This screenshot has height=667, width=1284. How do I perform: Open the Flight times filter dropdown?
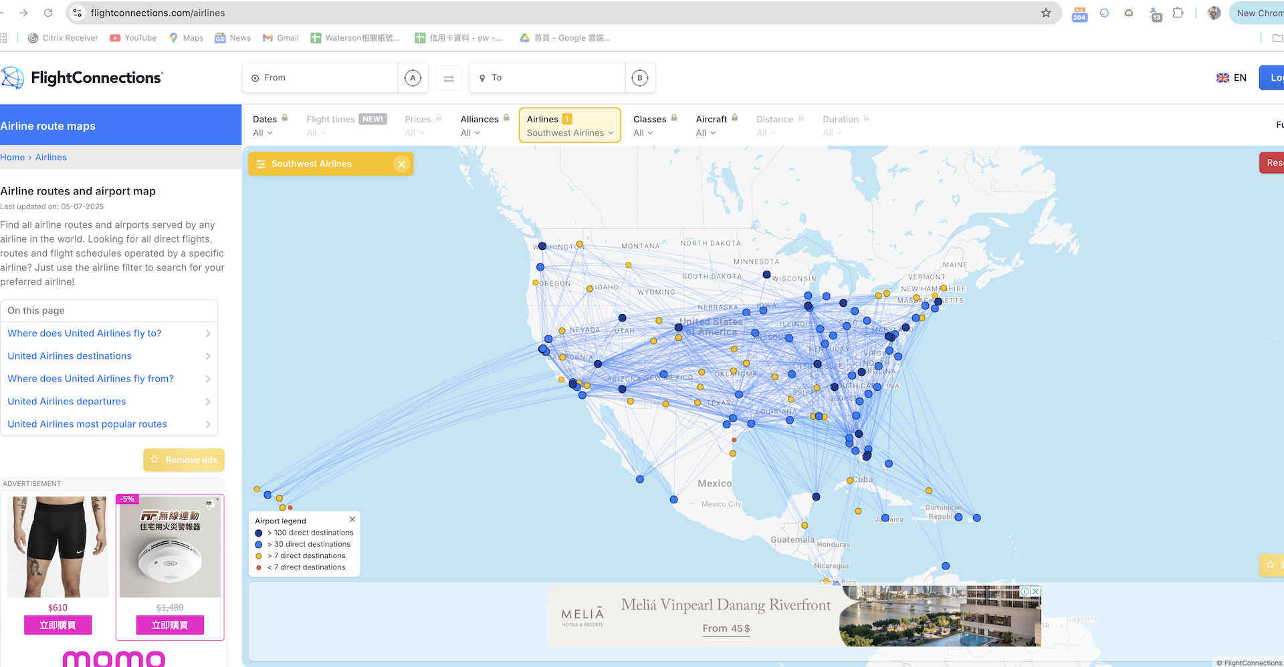346,125
